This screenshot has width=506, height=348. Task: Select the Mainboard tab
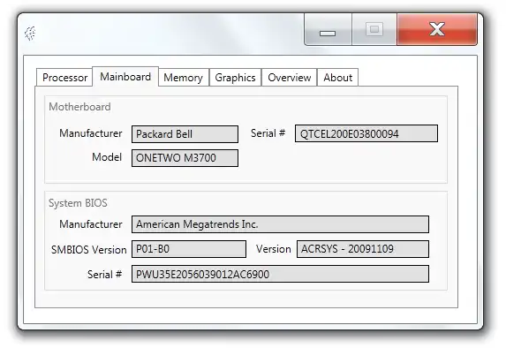pos(125,77)
